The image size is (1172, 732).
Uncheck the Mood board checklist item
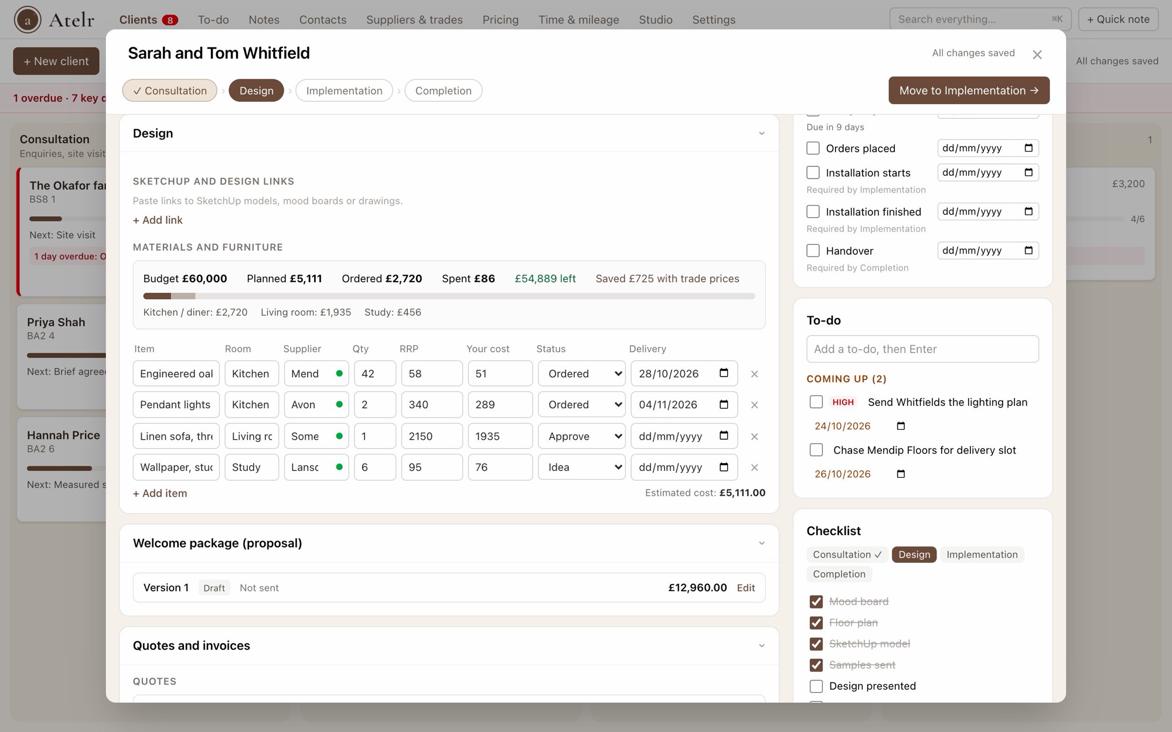point(816,601)
